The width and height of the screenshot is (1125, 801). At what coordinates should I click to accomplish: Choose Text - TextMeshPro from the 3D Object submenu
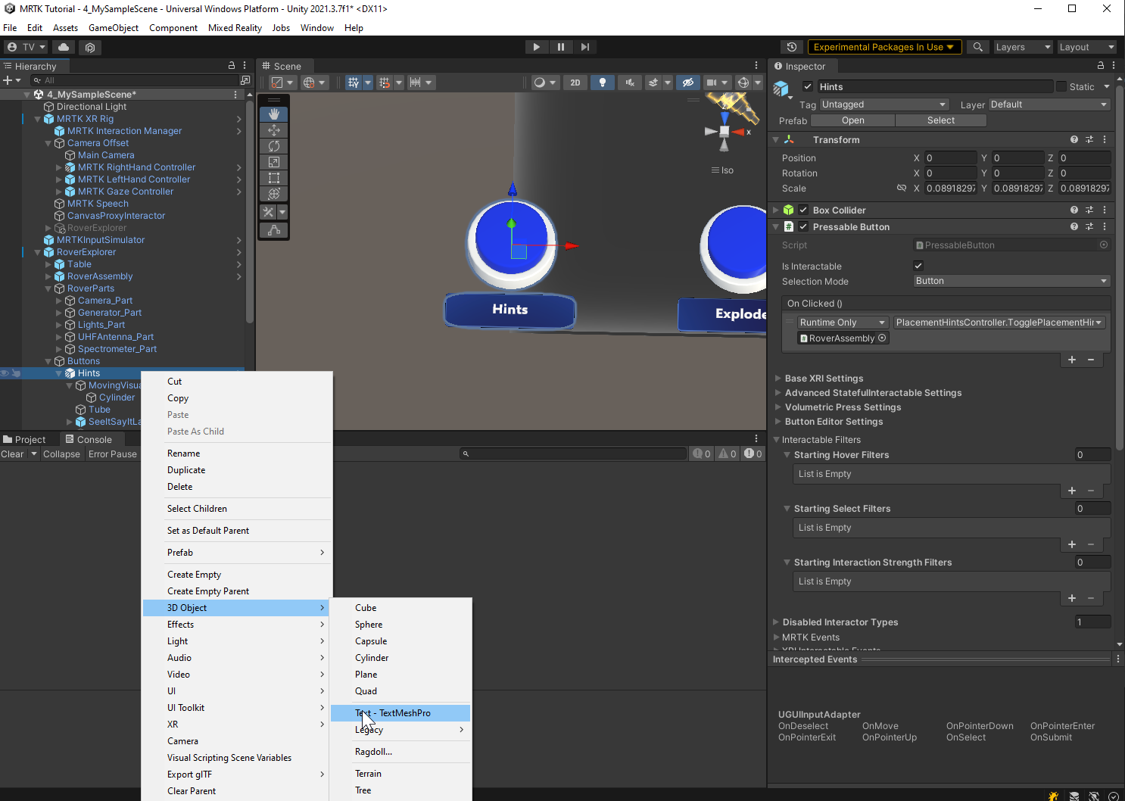(x=393, y=712)
